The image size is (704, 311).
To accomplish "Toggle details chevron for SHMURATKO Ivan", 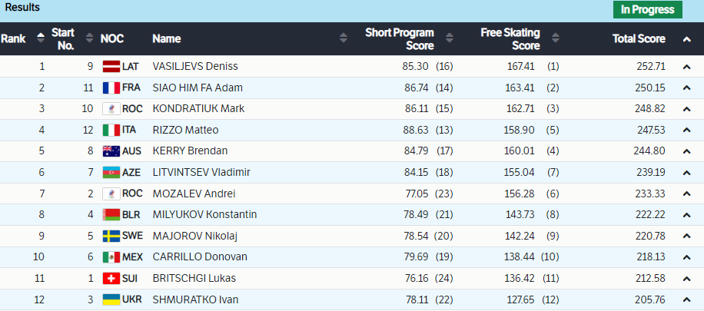I will 686,299.
